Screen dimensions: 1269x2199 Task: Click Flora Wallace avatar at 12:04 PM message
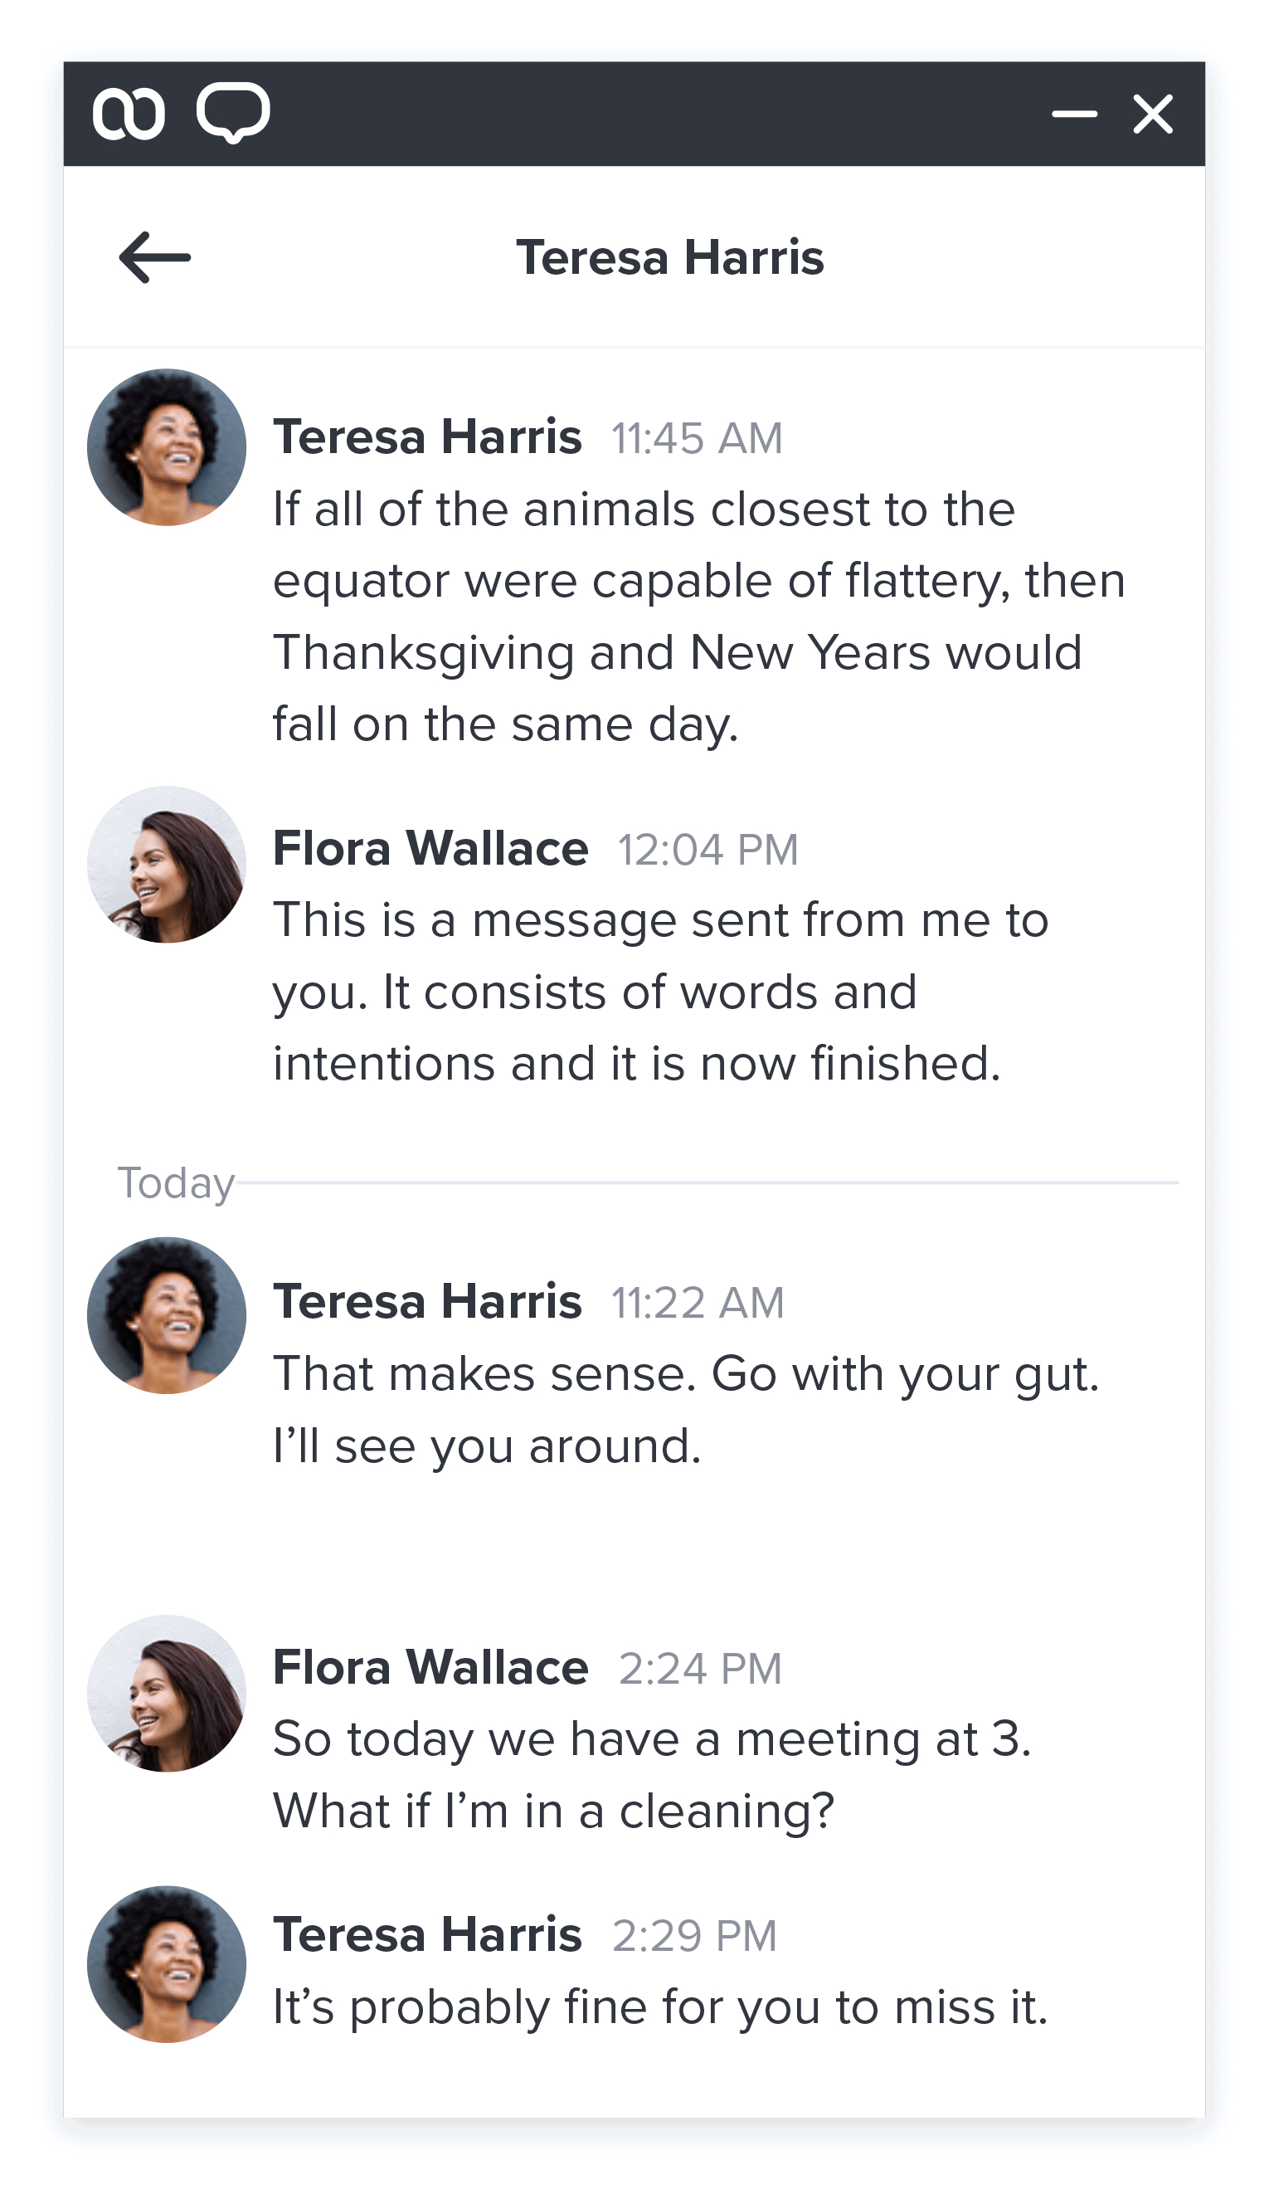(x=167, y=864)
